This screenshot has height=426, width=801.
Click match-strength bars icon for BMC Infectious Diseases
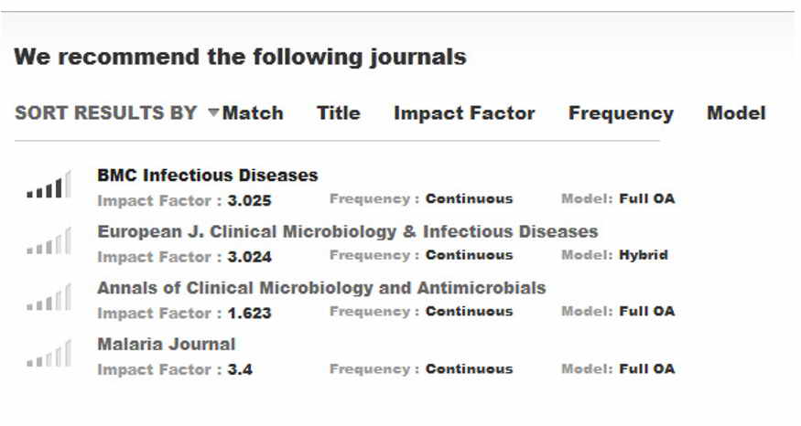click(x=49, y=184)
